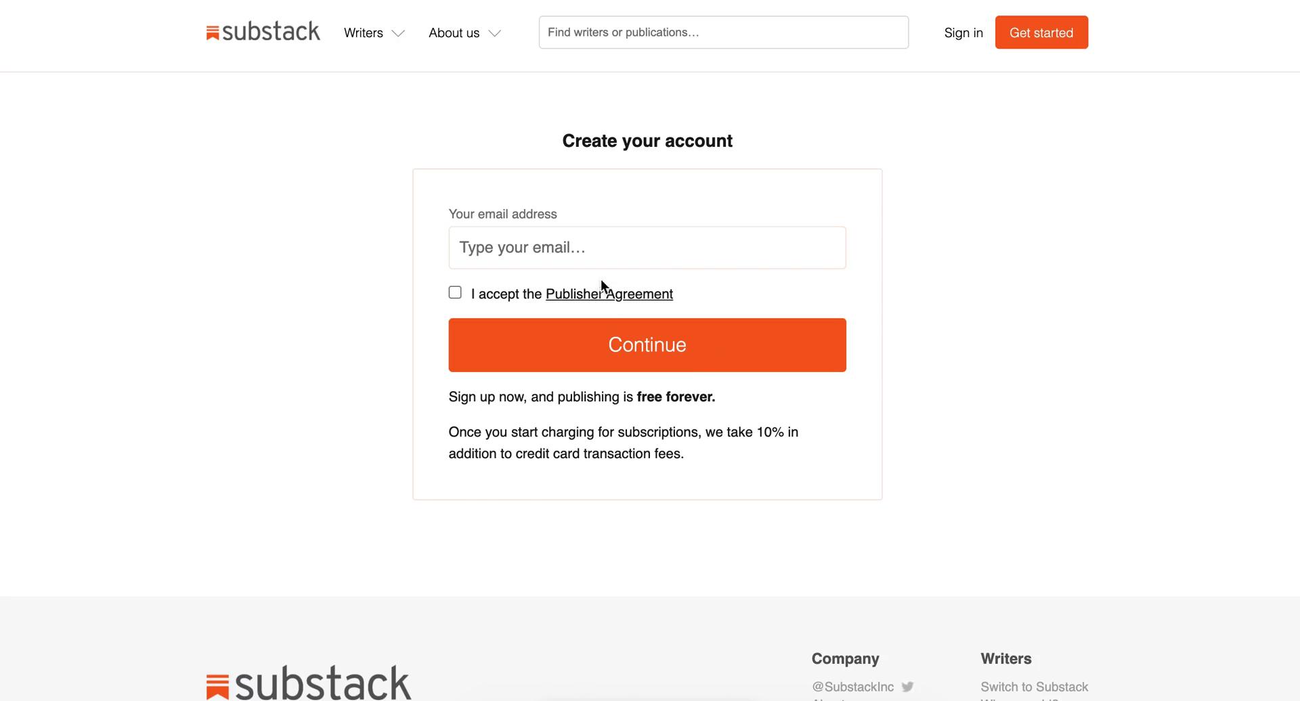Open the Publisher Agreement link
This screenshot has width=1300, height=701.
point(609,294)
